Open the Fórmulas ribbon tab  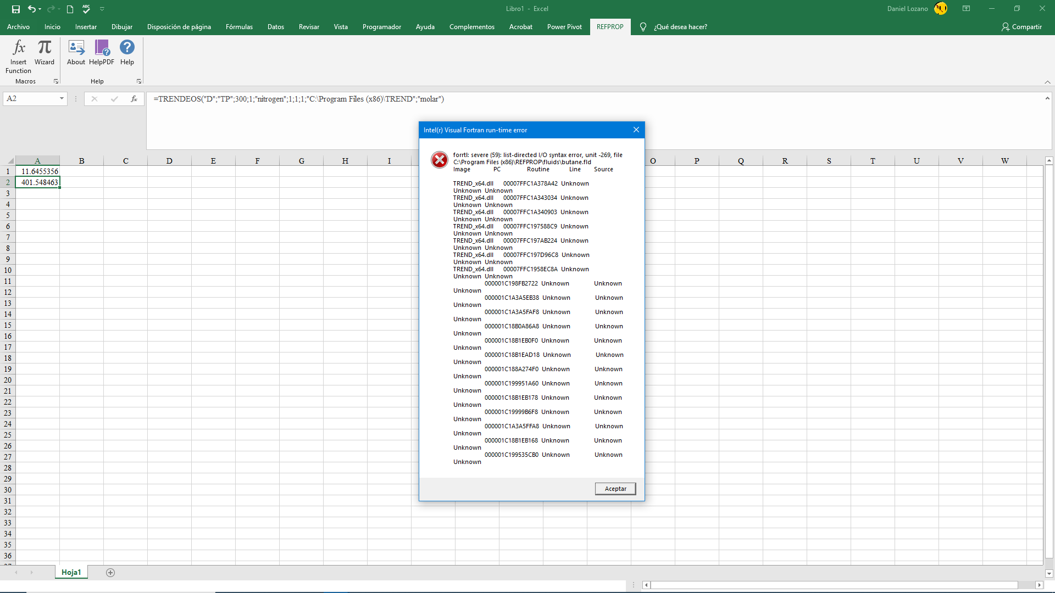(x=239, y=27)
